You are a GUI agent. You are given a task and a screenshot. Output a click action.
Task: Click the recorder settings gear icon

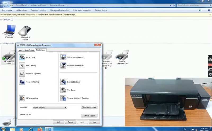[210, 74]
